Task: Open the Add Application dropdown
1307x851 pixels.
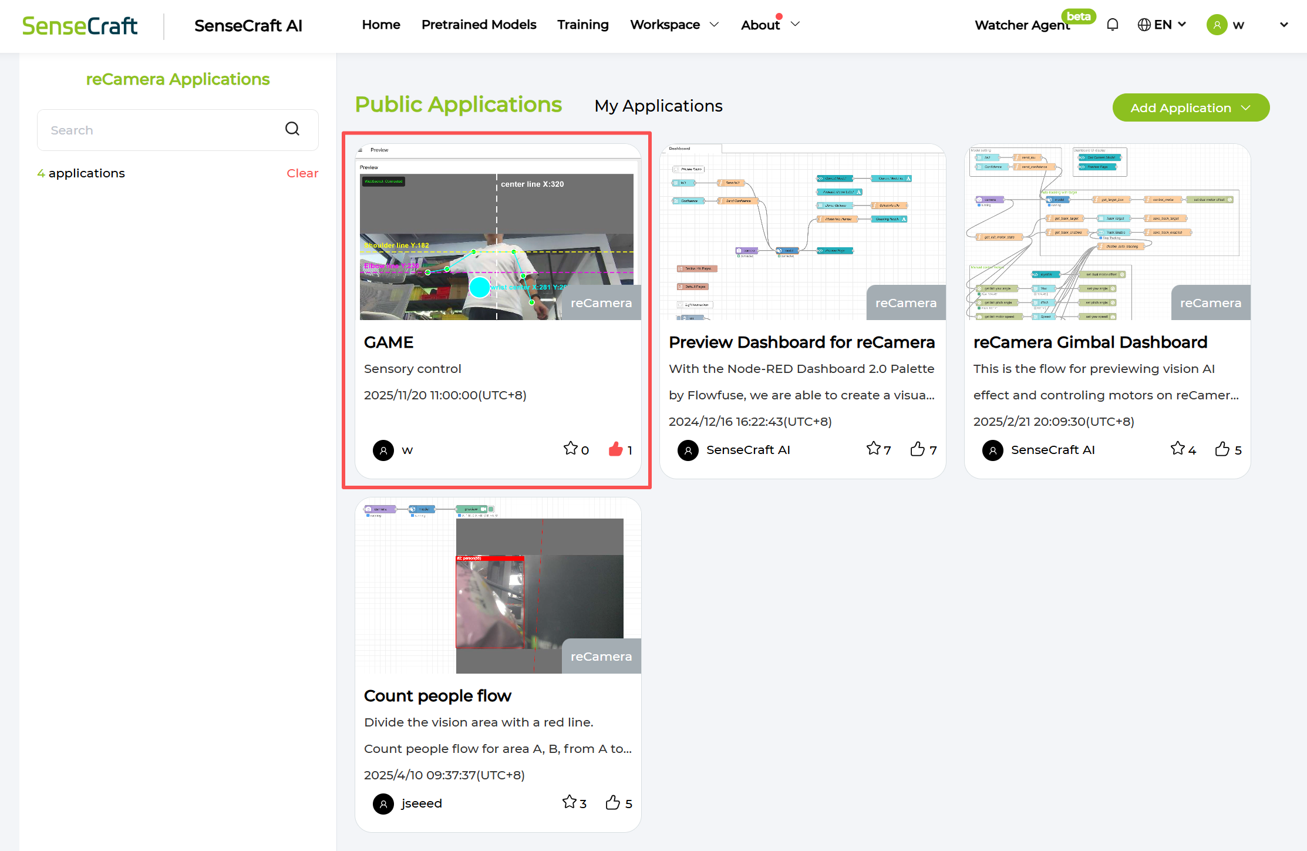Action: [x=1191, y=108]
